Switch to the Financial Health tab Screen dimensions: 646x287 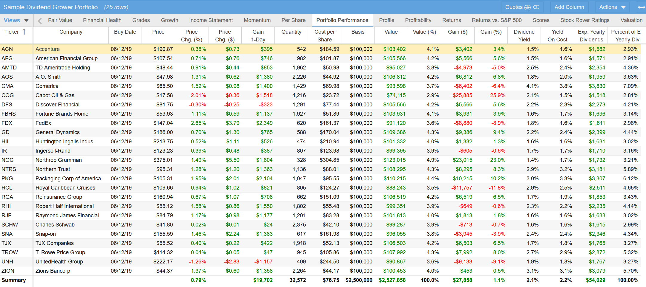102,20
